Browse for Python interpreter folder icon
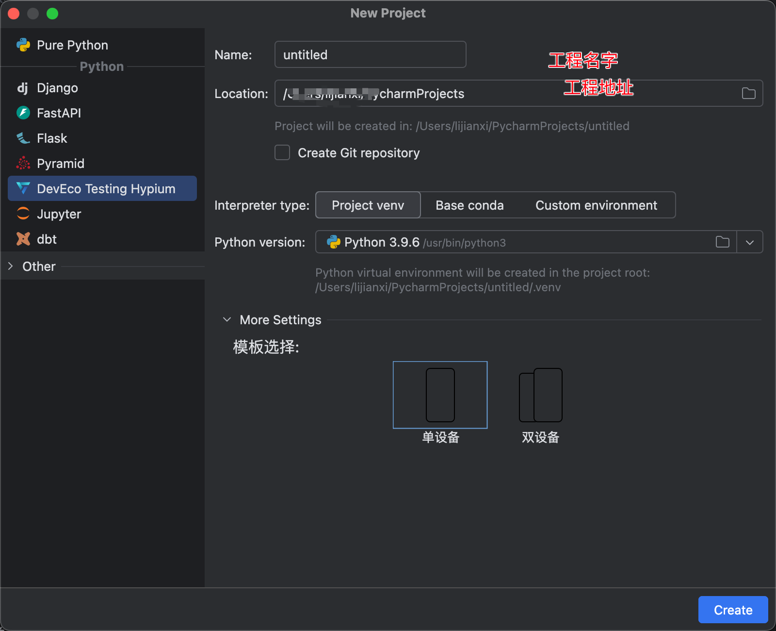The image size is (776, 631). tap(722, 242)
